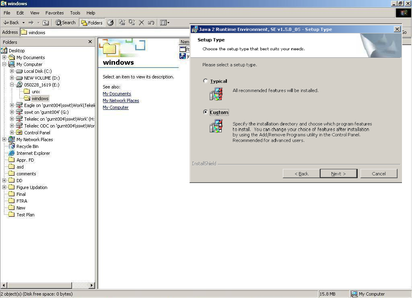Click the My Documents link
Screen dimensions: 412x298
(117, 94)
